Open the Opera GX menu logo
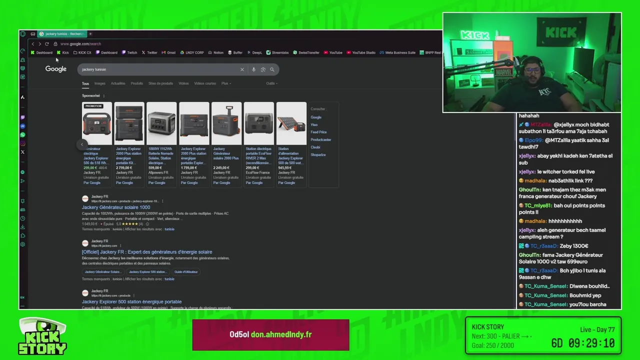Image resolution: width=640 pixels, height=360 pixels. [x=22, y=34]
